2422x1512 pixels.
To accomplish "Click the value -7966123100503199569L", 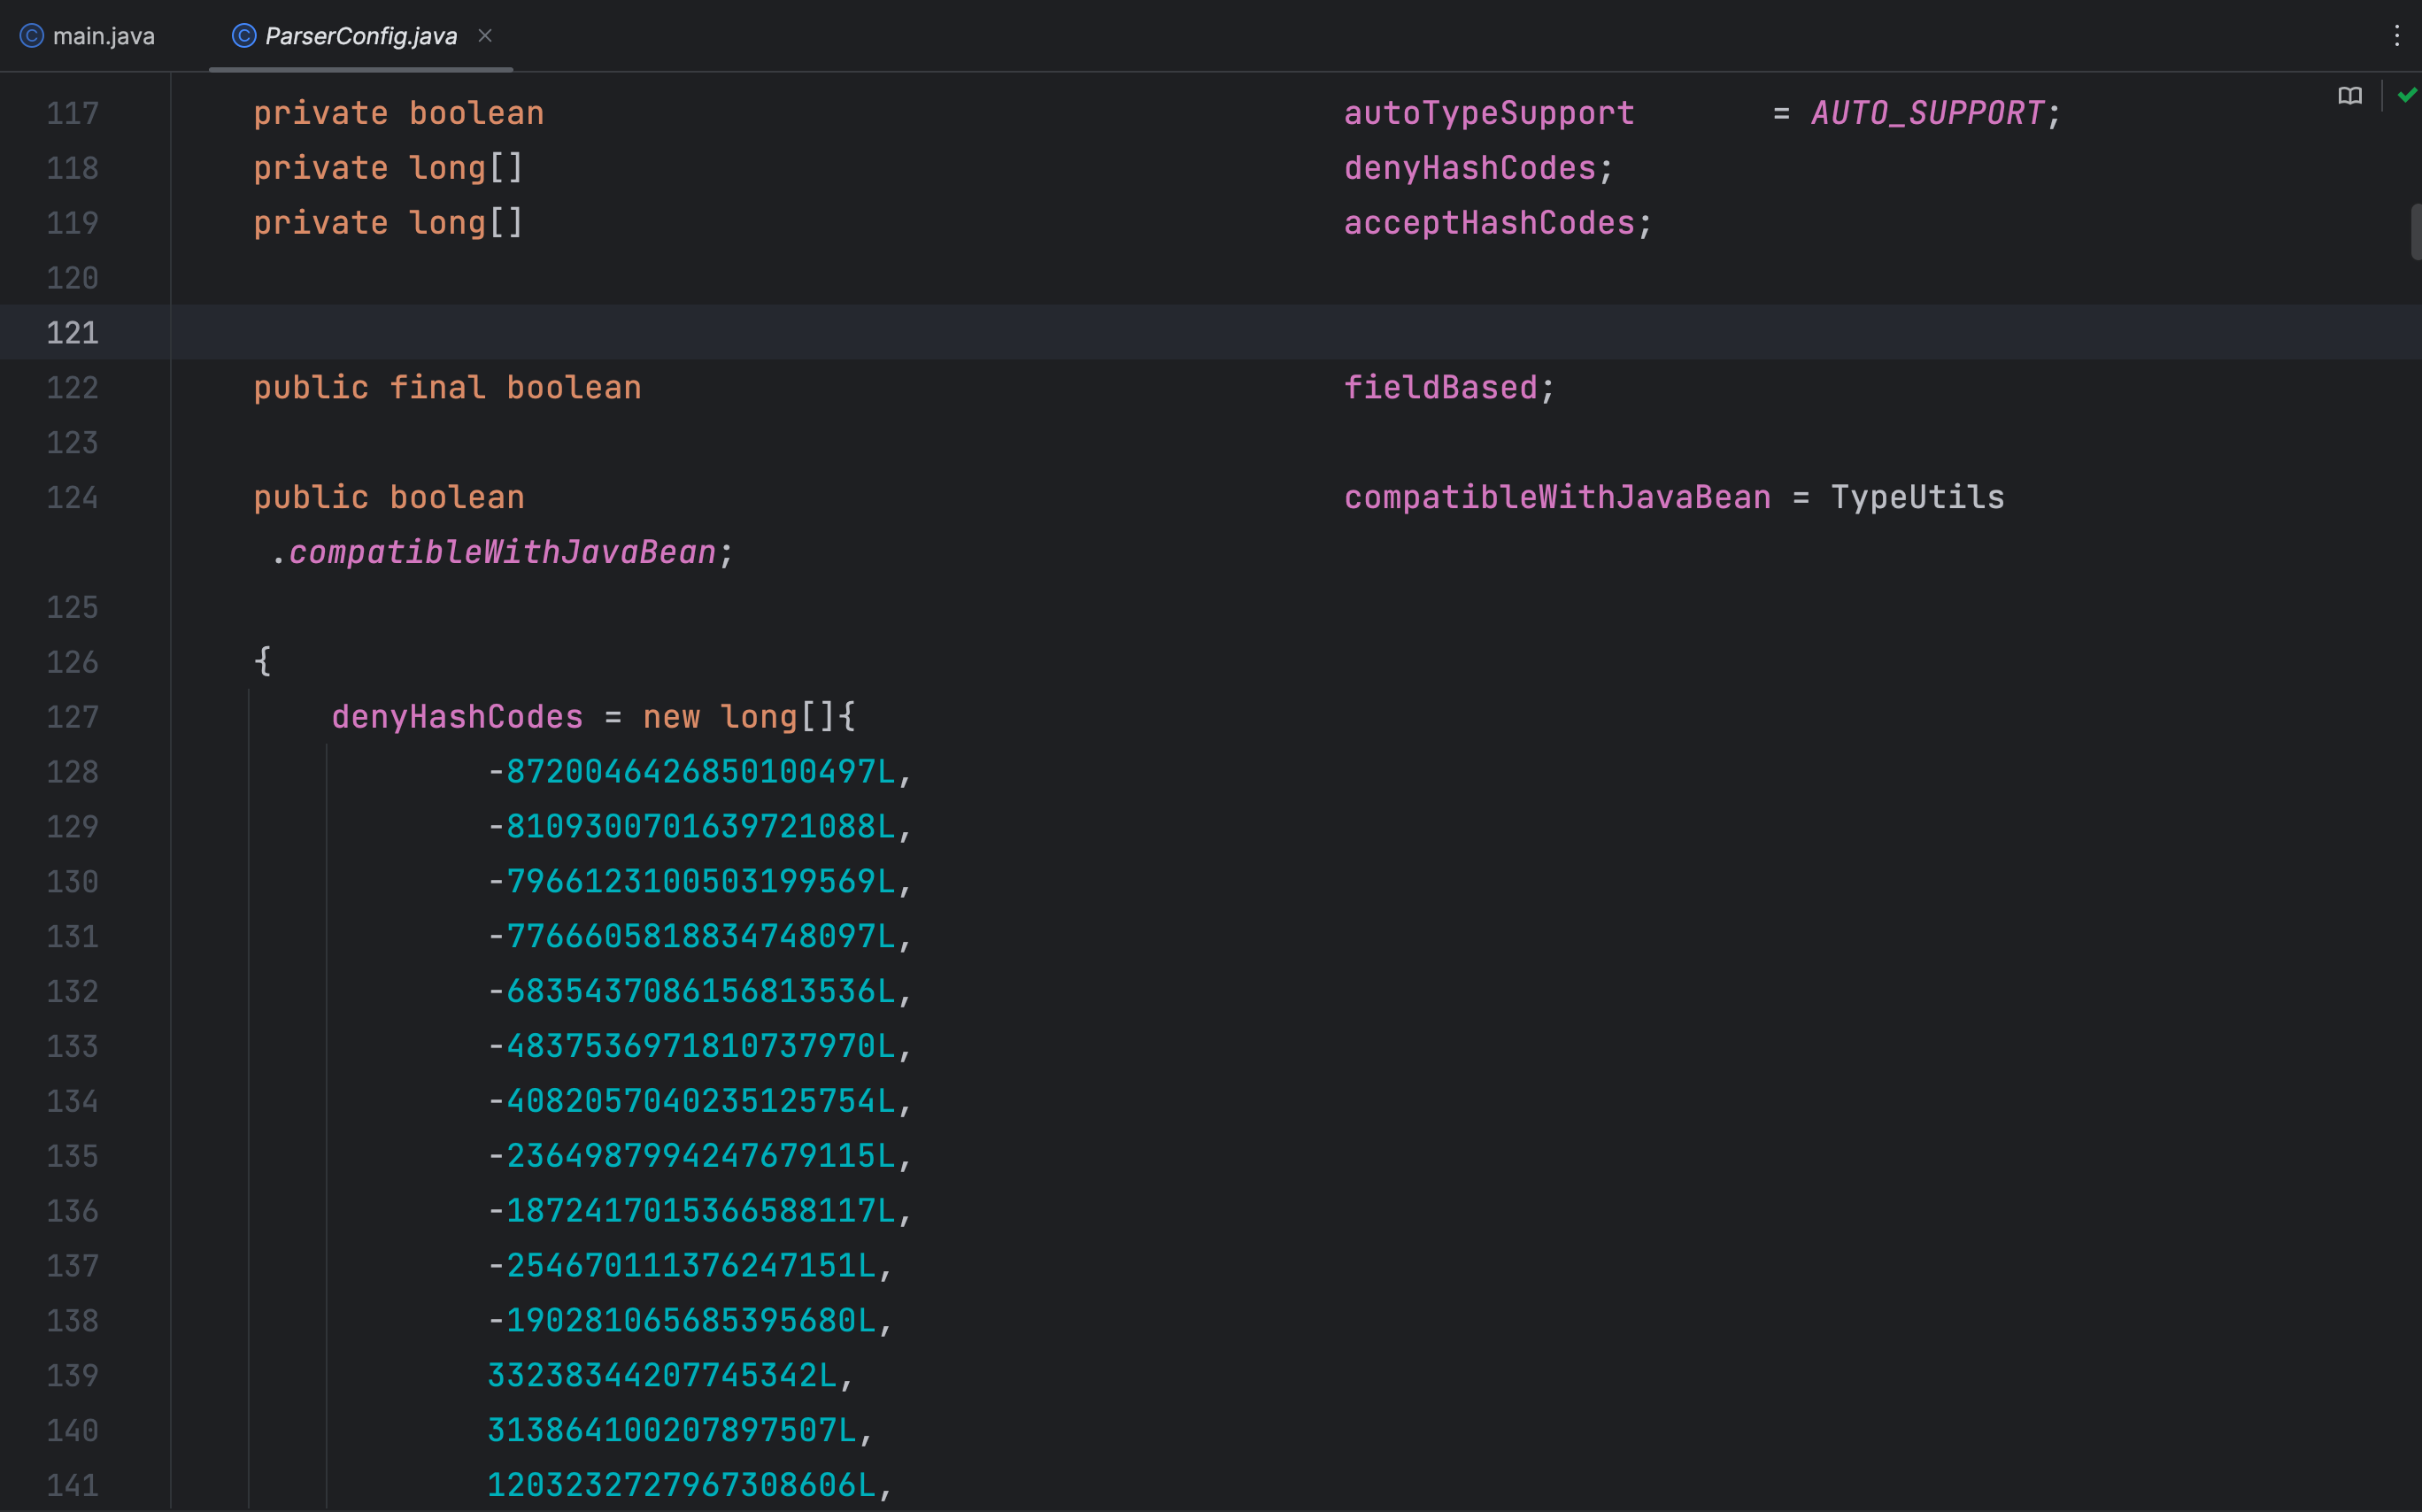I will pyautogui.click(x=692, y=882).
